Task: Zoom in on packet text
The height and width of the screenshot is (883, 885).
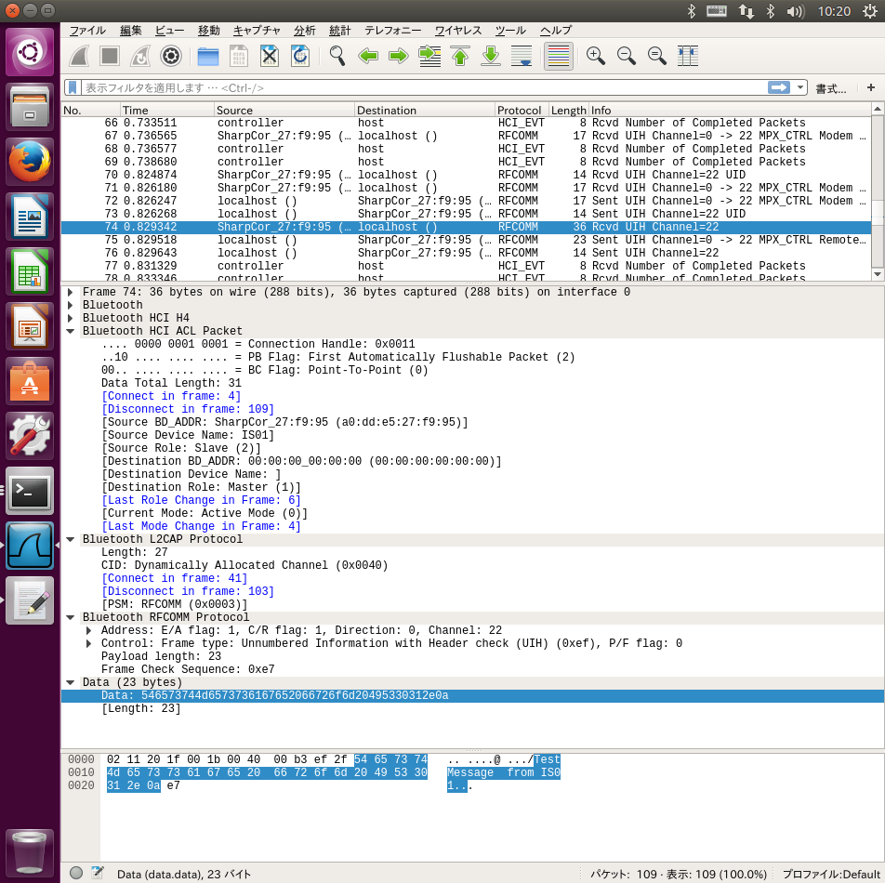Action: coord(596,56)
